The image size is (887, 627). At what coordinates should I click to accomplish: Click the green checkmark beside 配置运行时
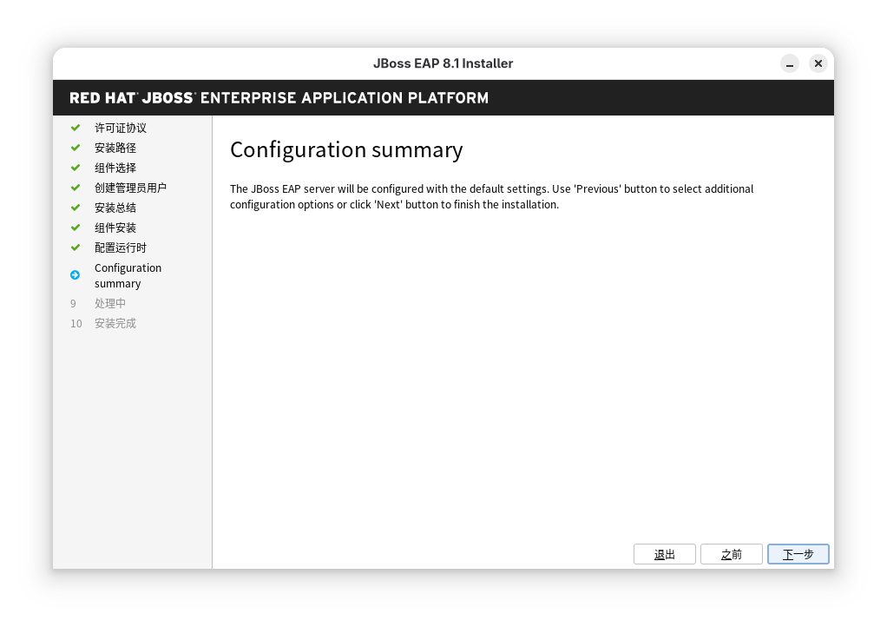tap(76, 247)
